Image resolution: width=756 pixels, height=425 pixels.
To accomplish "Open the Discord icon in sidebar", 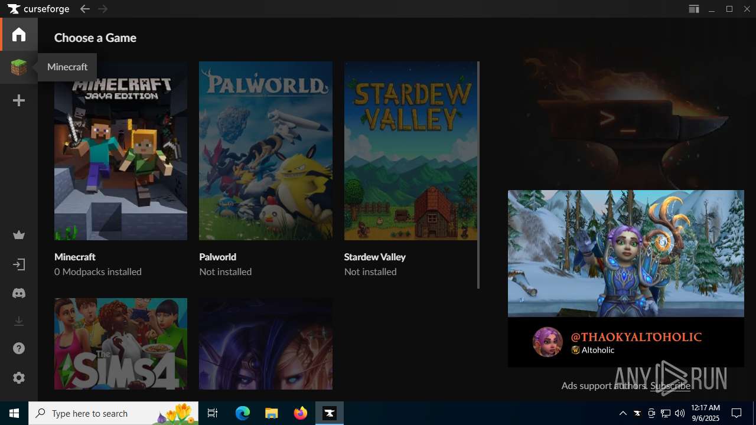I will [x=19, y=293].
